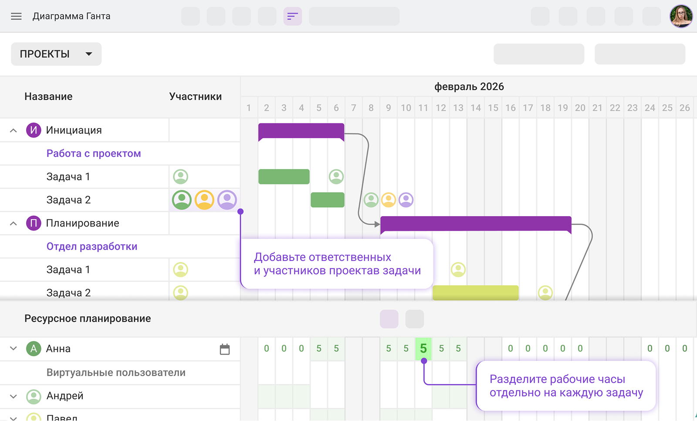Select the highlighted 5 hours cell on day 11

pos(423,349)
